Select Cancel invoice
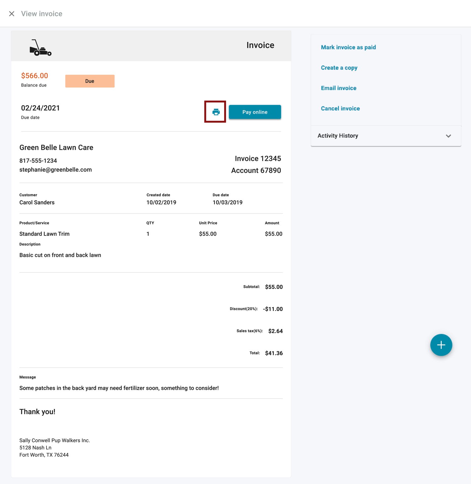This screenshot has height=484, width=471. tap(340, 108)
